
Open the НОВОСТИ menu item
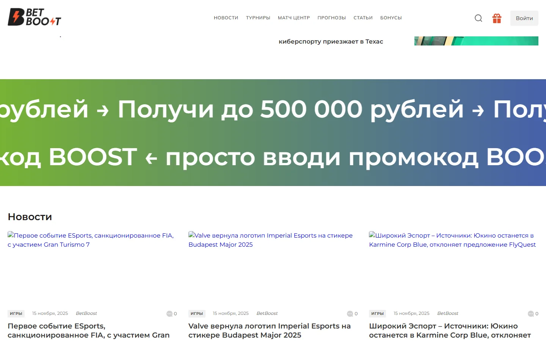[x=226, y=18]
